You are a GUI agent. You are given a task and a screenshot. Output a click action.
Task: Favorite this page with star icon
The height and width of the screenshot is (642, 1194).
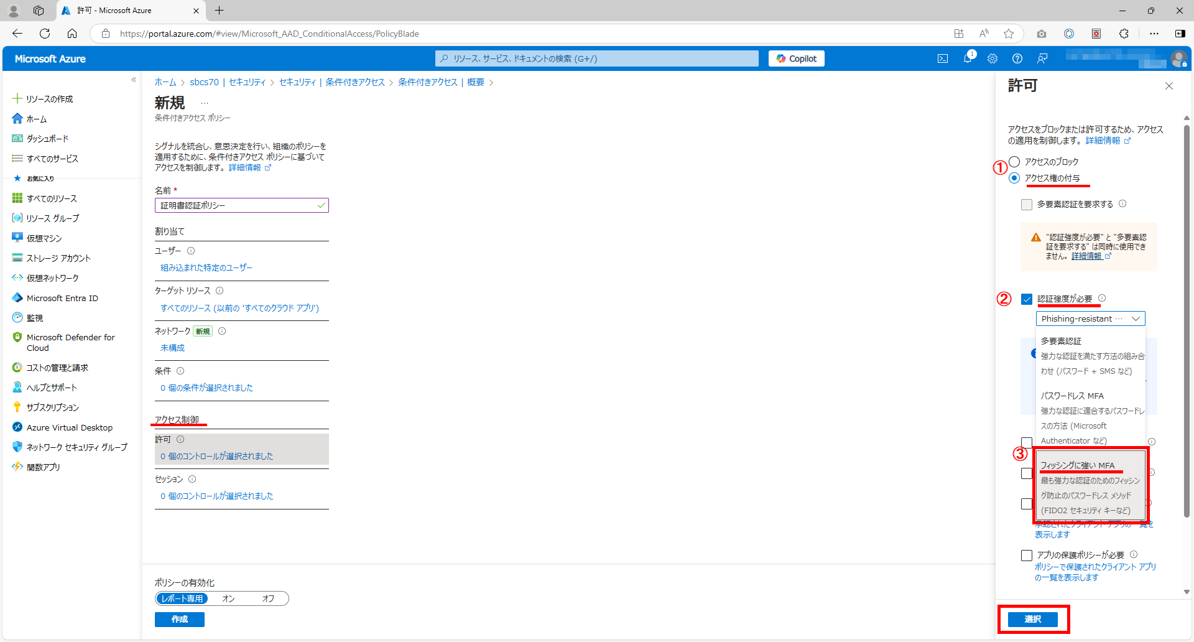(1009, 34)
